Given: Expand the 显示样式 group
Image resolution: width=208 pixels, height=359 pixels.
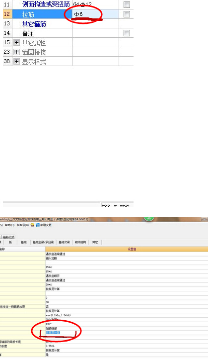Looking at the screenshot, I should (x=16, y=61).
